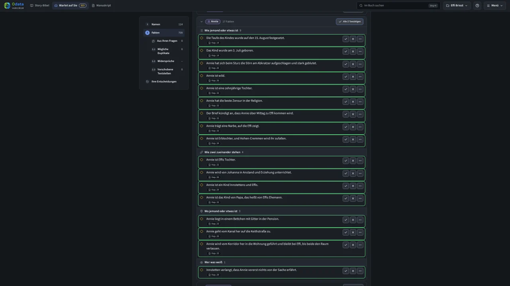Click the Odata Variorum logo

14,6
